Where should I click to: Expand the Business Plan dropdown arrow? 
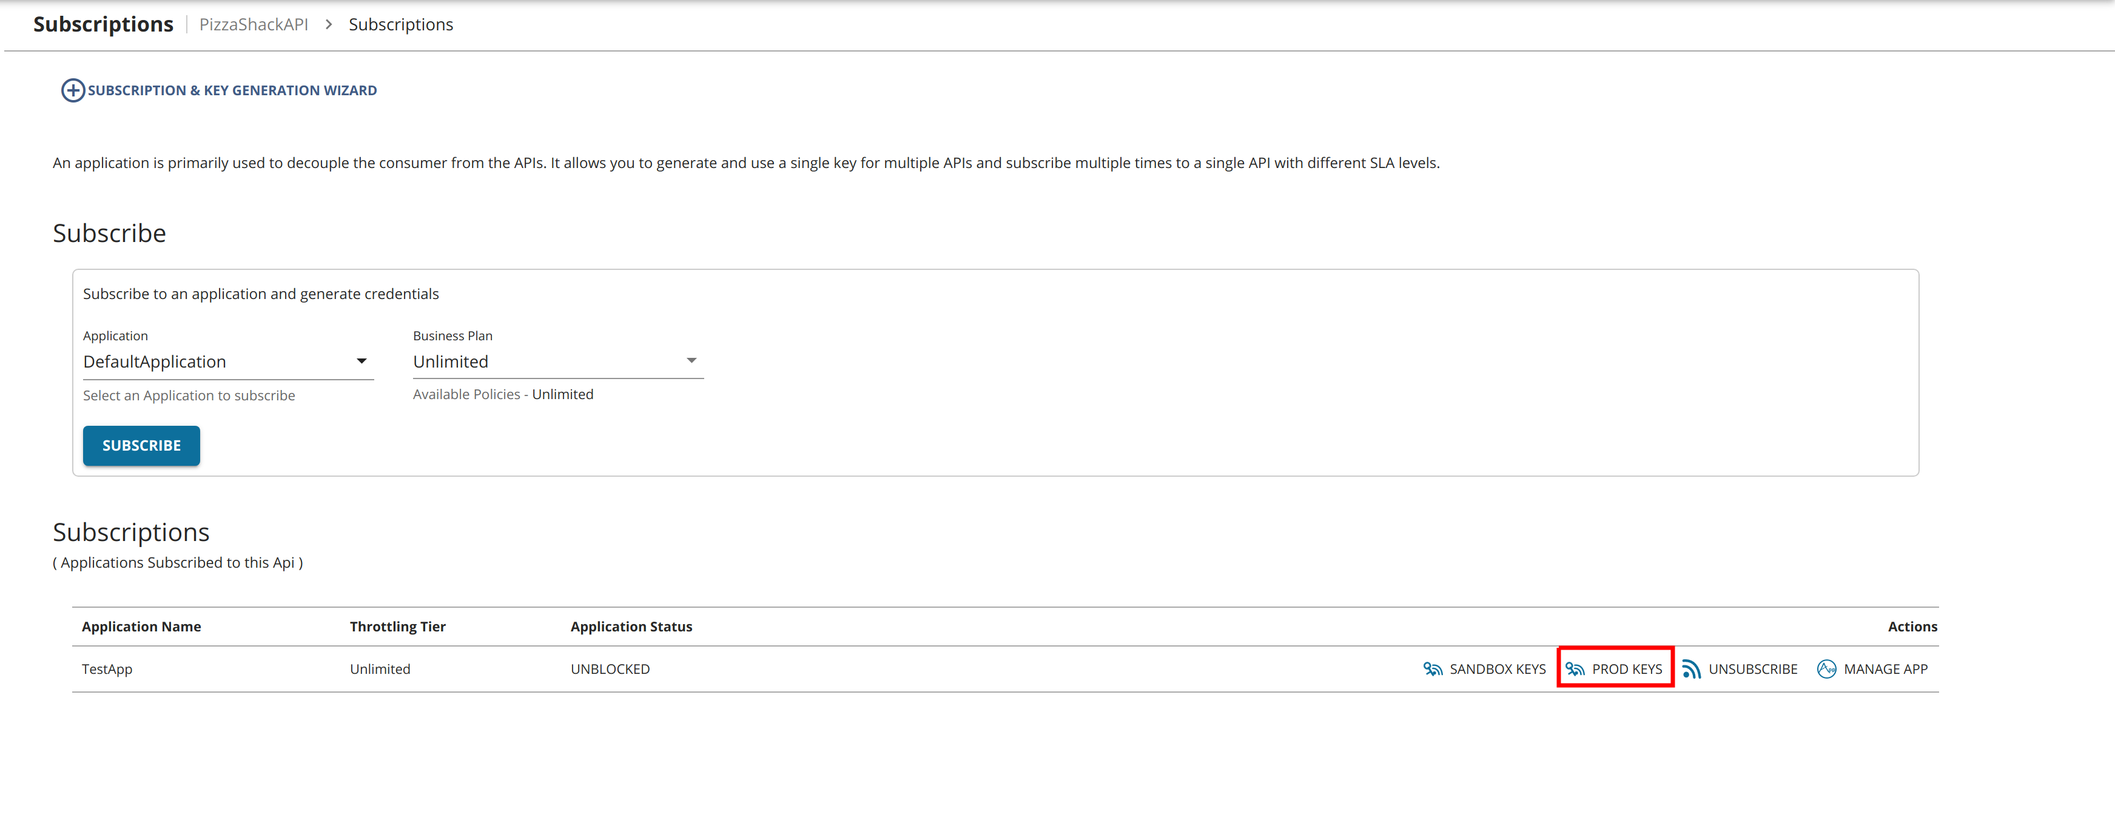click(691, 361)
